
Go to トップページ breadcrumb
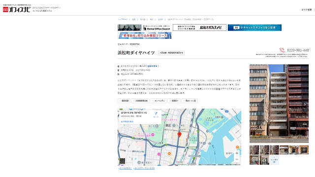[123, 20]
